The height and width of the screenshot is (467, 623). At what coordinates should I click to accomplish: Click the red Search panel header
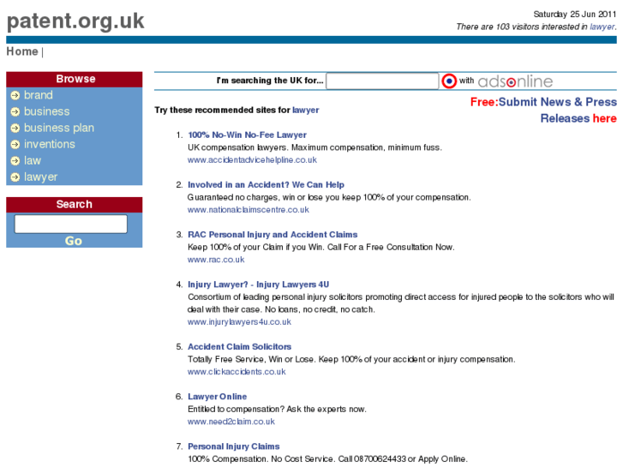pos(75,204)
